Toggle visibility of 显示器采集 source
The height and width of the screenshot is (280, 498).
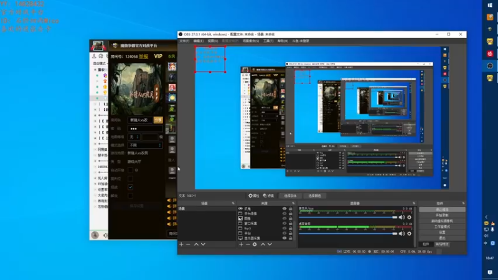click(x=284, y=238)
